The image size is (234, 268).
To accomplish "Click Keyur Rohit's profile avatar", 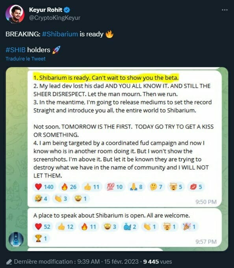I will point(15,14).
